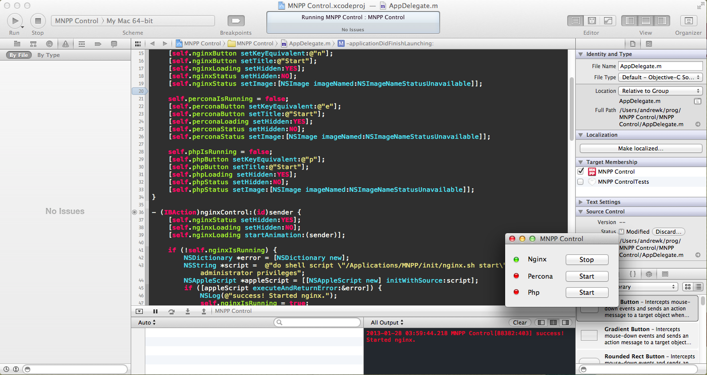707x375 pixels.
Task: Toggle the utilities pane view button
Action: [662, 21]
